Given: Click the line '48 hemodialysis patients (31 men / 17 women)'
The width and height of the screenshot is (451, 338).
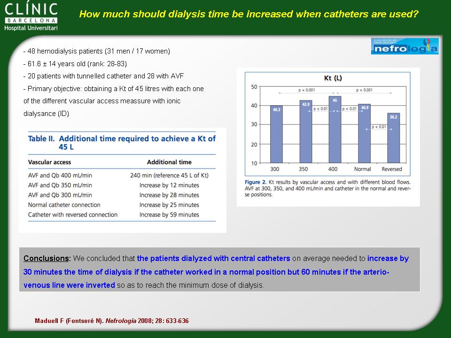Looking at the screenshot, I should click(x=97, y=51).
